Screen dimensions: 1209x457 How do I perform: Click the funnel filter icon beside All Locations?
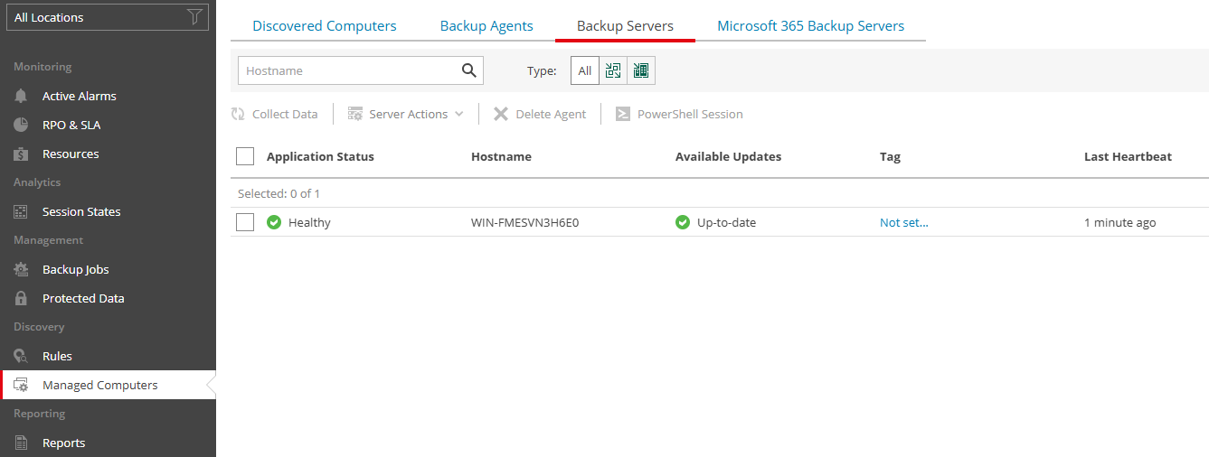(194, 17)
